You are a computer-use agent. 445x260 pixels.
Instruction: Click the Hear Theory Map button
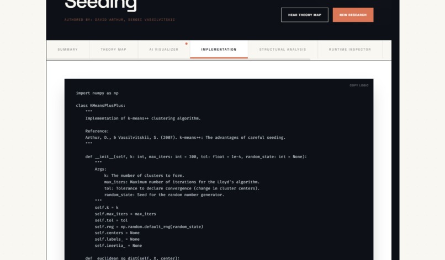(305, 15)
